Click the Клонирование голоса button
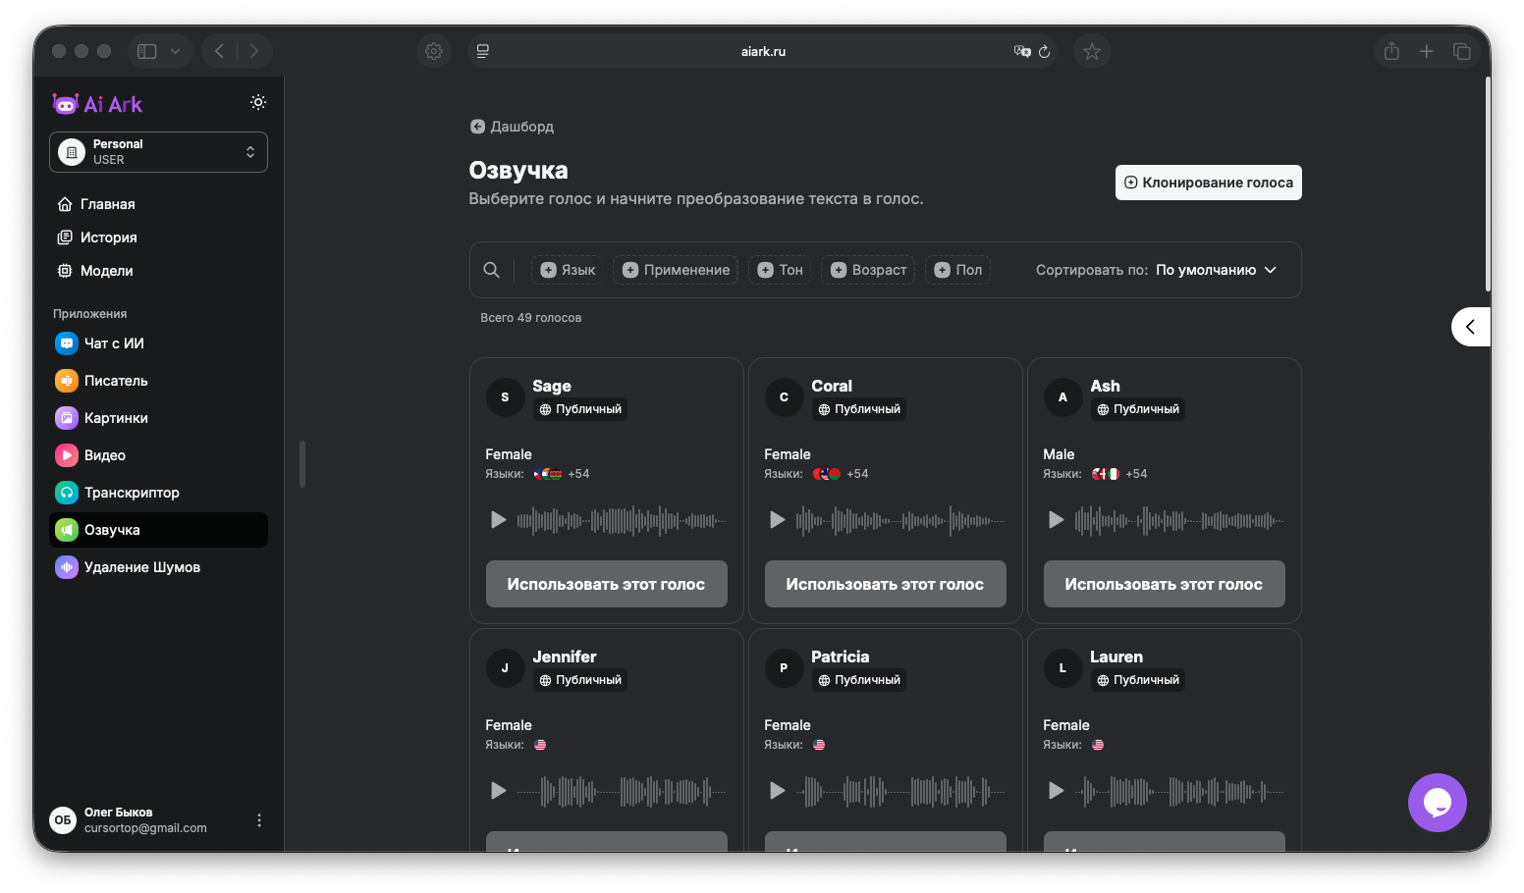This screenshot has height=893, width=1524. [x=1208, y=183]
